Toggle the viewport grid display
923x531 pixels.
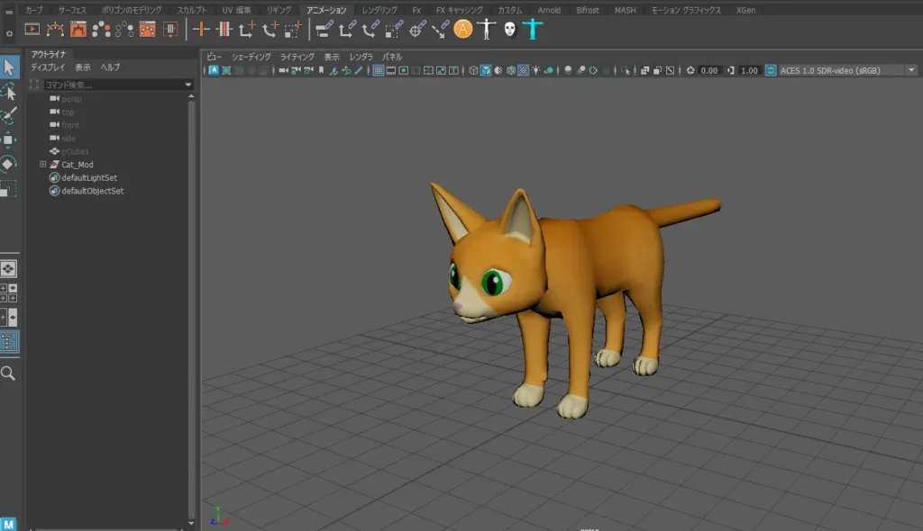(x=379, y=70)
